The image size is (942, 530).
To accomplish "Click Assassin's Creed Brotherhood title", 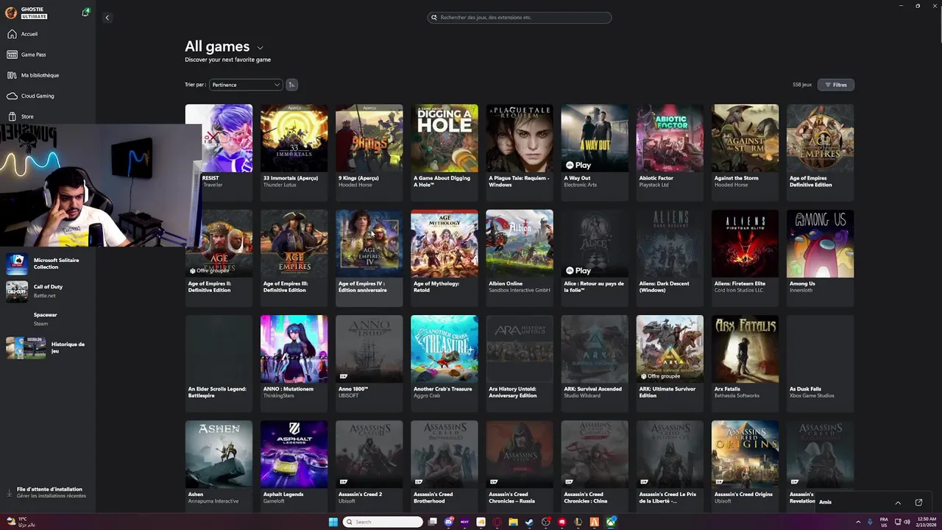I will pyautogui.click(x=433, y=498).
